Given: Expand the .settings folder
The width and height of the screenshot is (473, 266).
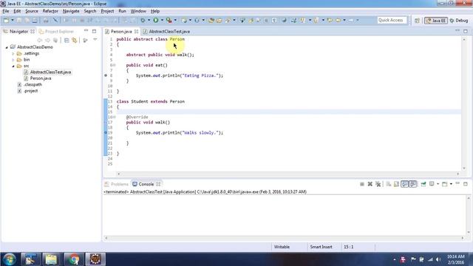Looking at the screenshot, I should [x=13, y=53].
